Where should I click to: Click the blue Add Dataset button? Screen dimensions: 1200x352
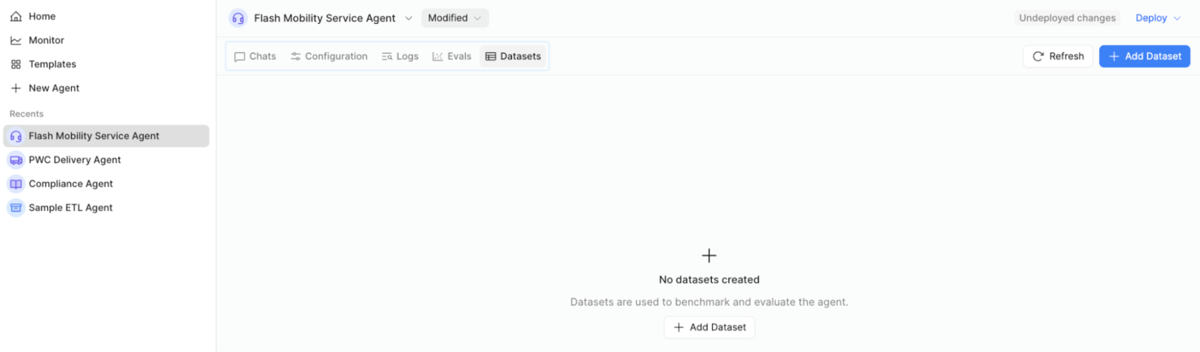click(1144, 57)
